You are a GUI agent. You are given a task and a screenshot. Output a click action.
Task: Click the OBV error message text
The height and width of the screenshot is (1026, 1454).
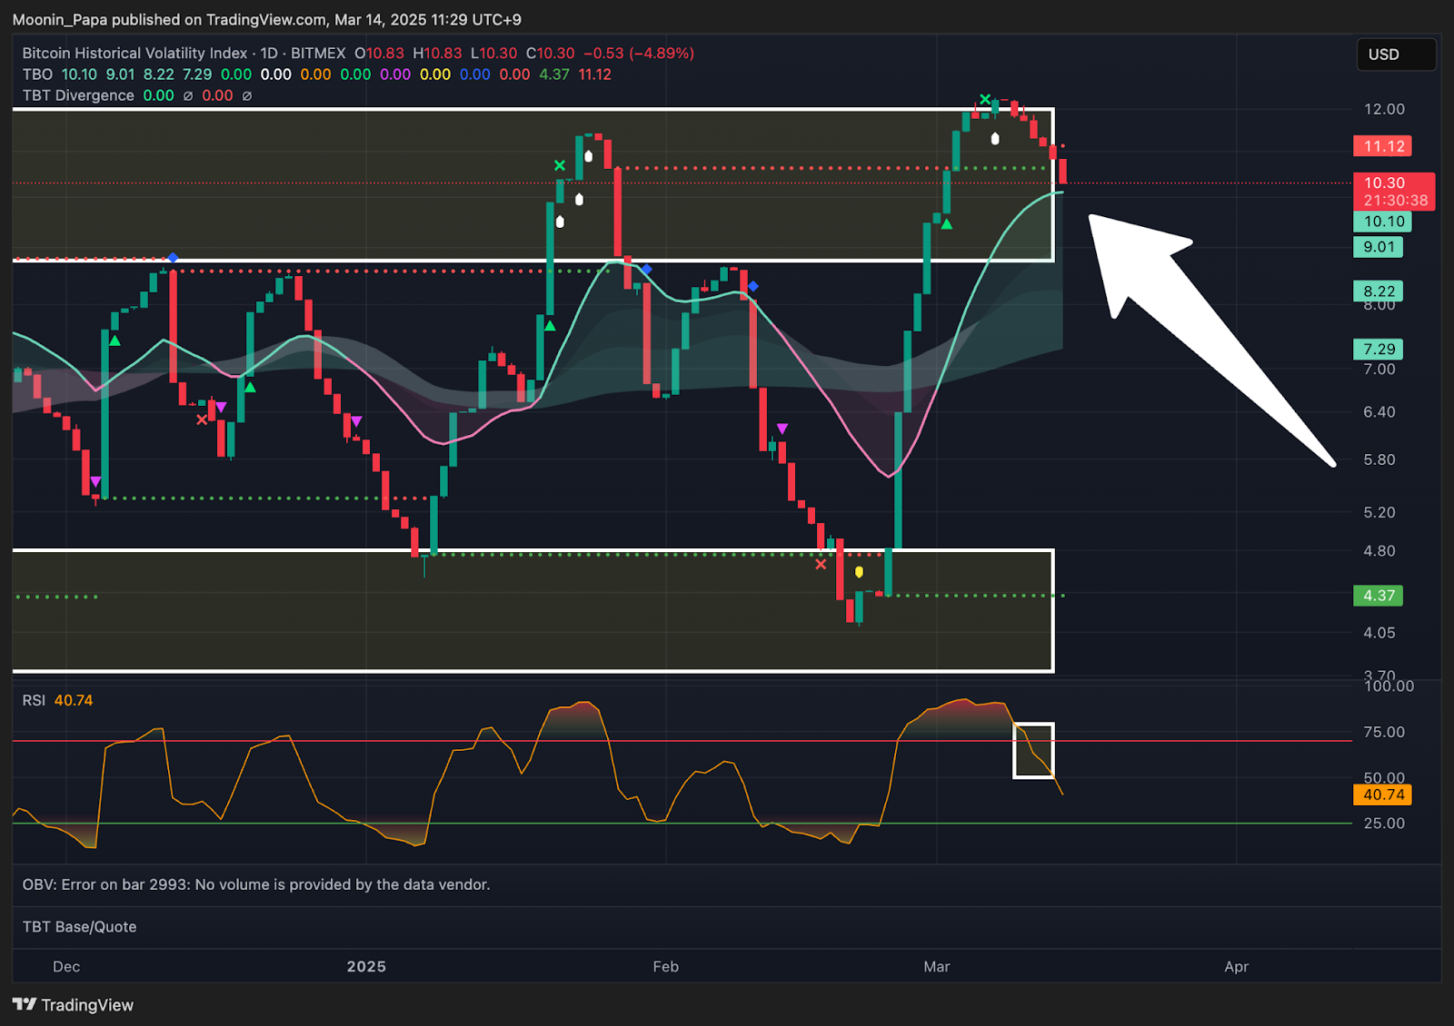256,884
